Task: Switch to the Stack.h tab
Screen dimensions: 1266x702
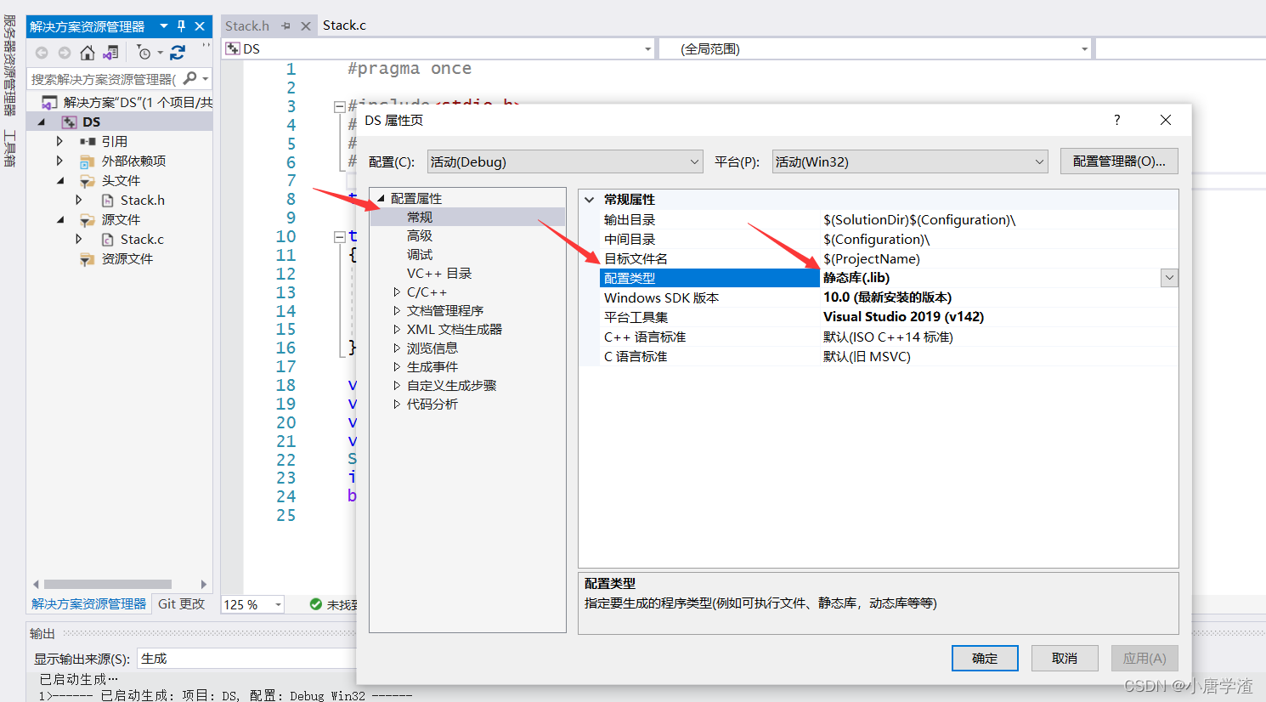Action: tap(247, 26)
